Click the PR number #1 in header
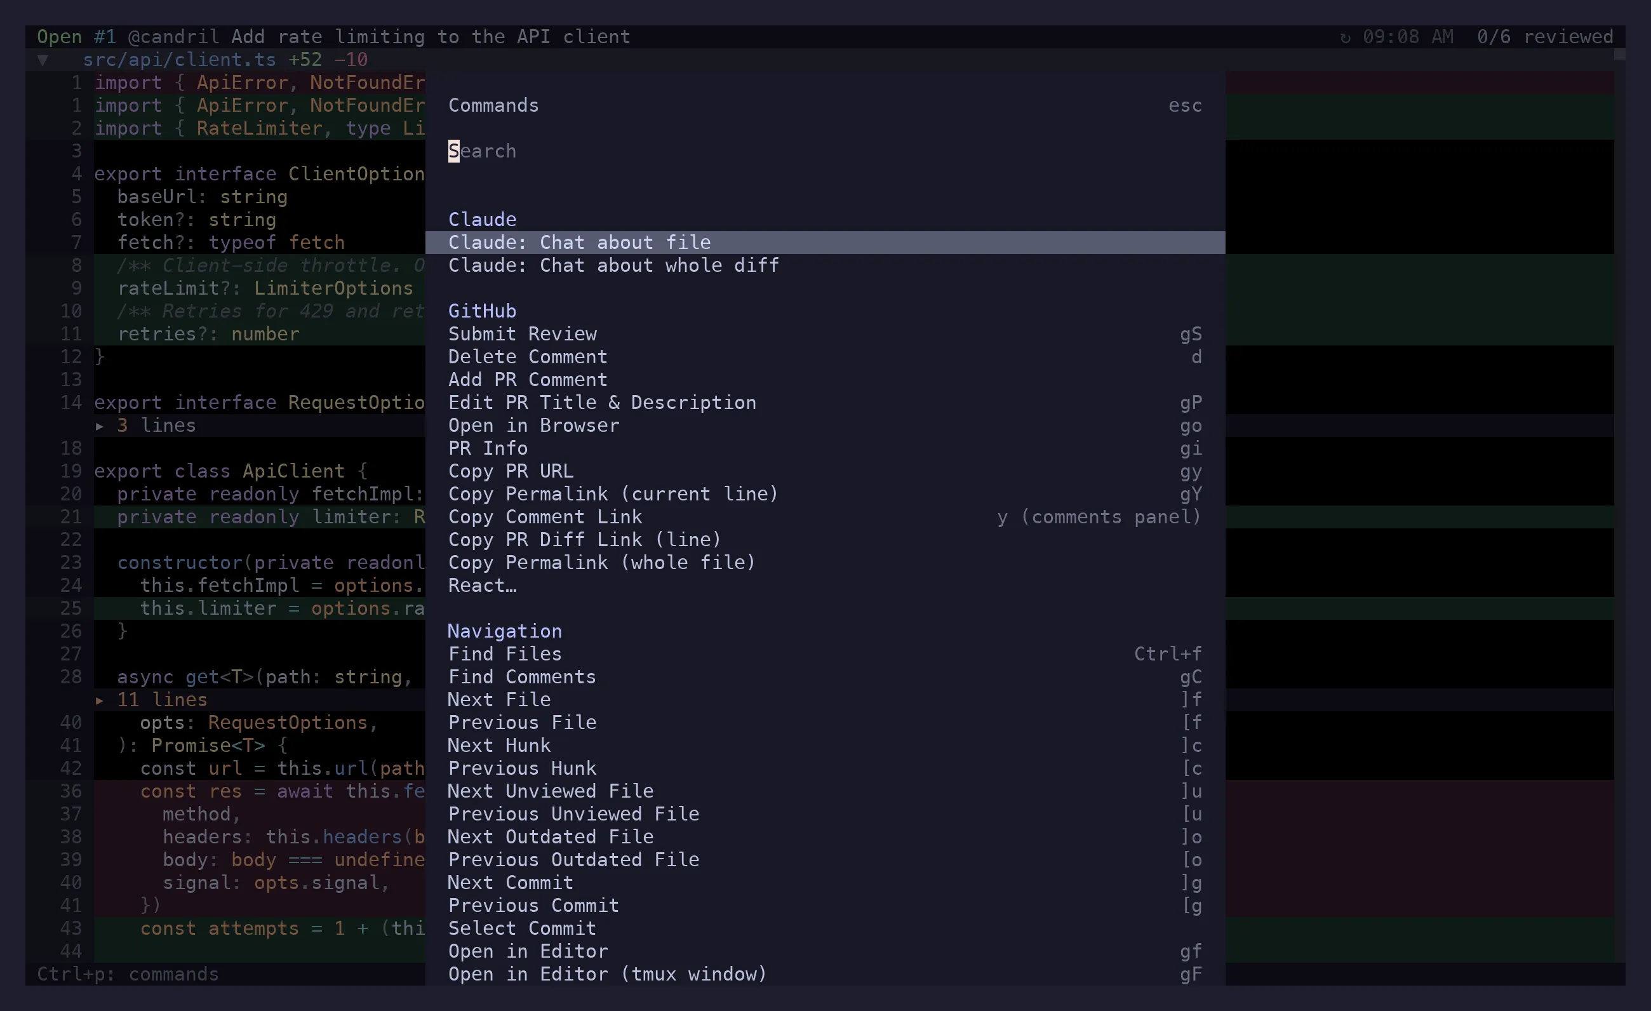This screenshot has width=1651, height=1011. coord(105,37)
